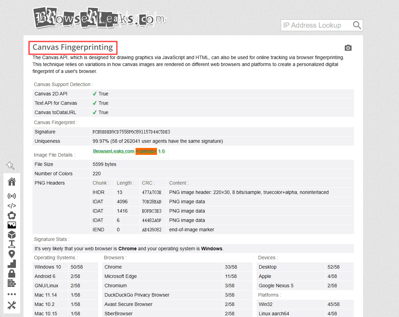The height and width of the screenshot is (317, 399).
Task: Open the padlock SSL/TLS icon
Action: [12, 273]
